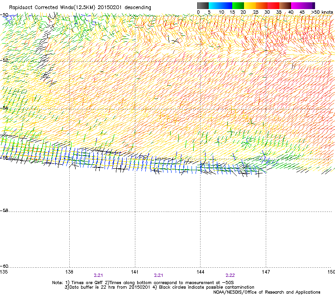Click the yellow 20-25 knots legend segment
Screen dimensions: 335x295
click(x=250, y=5)
